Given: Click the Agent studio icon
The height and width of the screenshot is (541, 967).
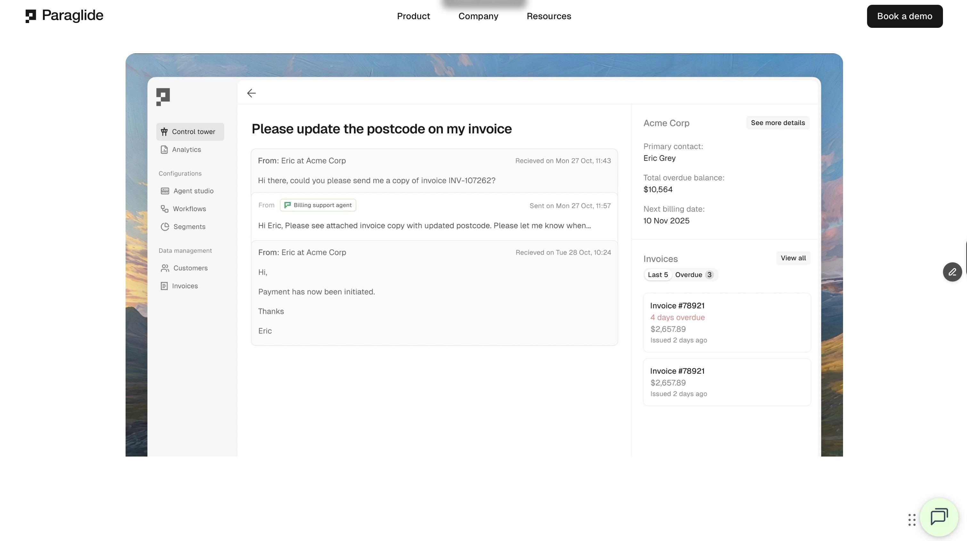Looking at the screenshot, I should [165, 191].
